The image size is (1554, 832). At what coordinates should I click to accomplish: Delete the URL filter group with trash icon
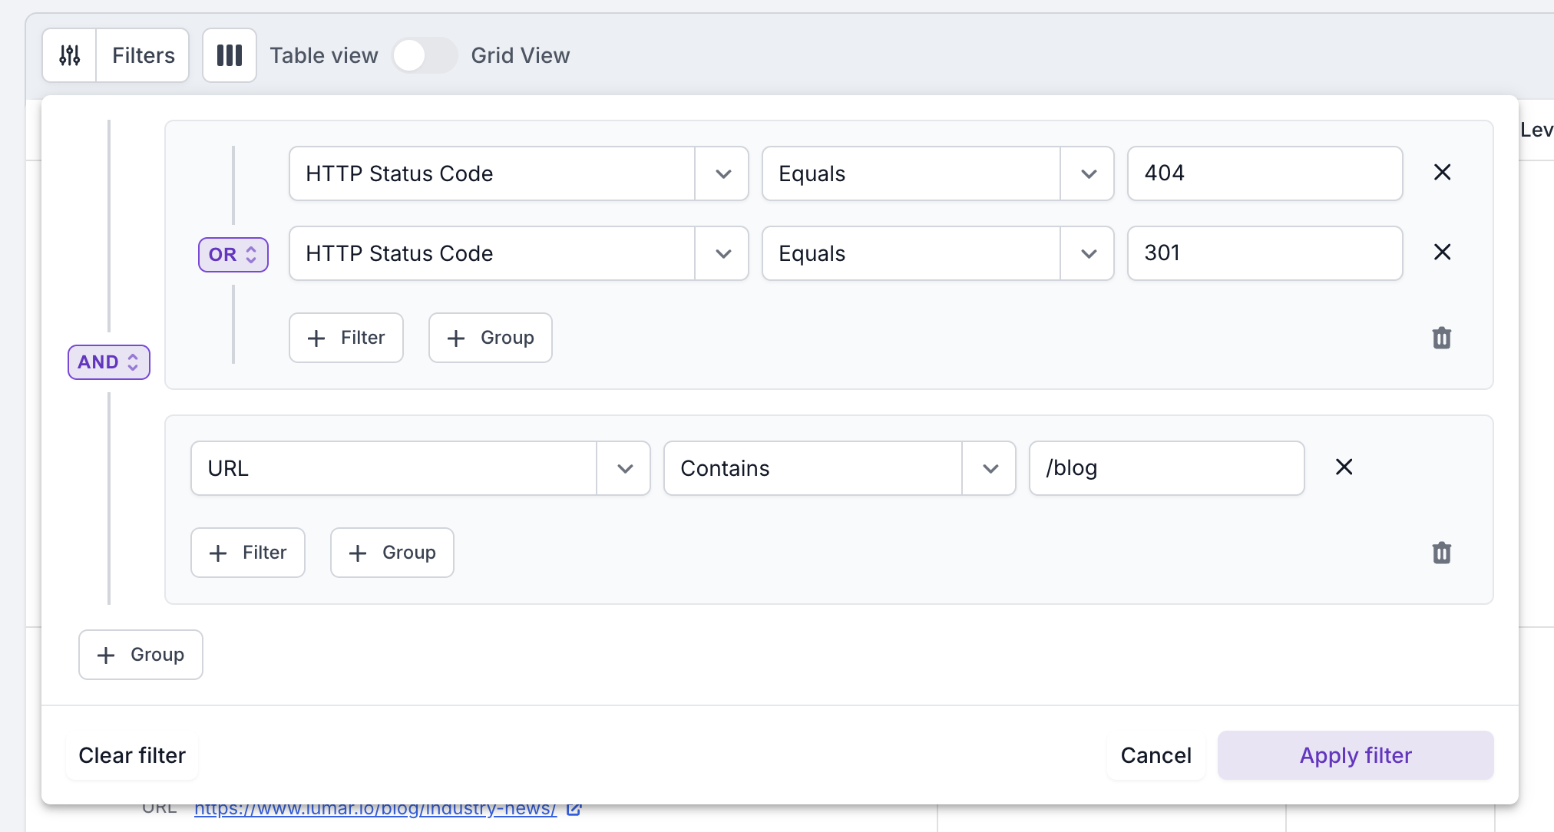(1442, 553)
